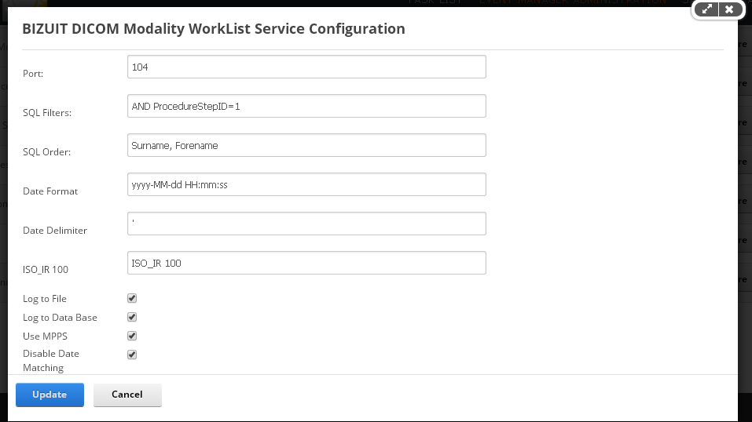Expand the dialog with the fullscreen arrows icon

click(706, 9)
